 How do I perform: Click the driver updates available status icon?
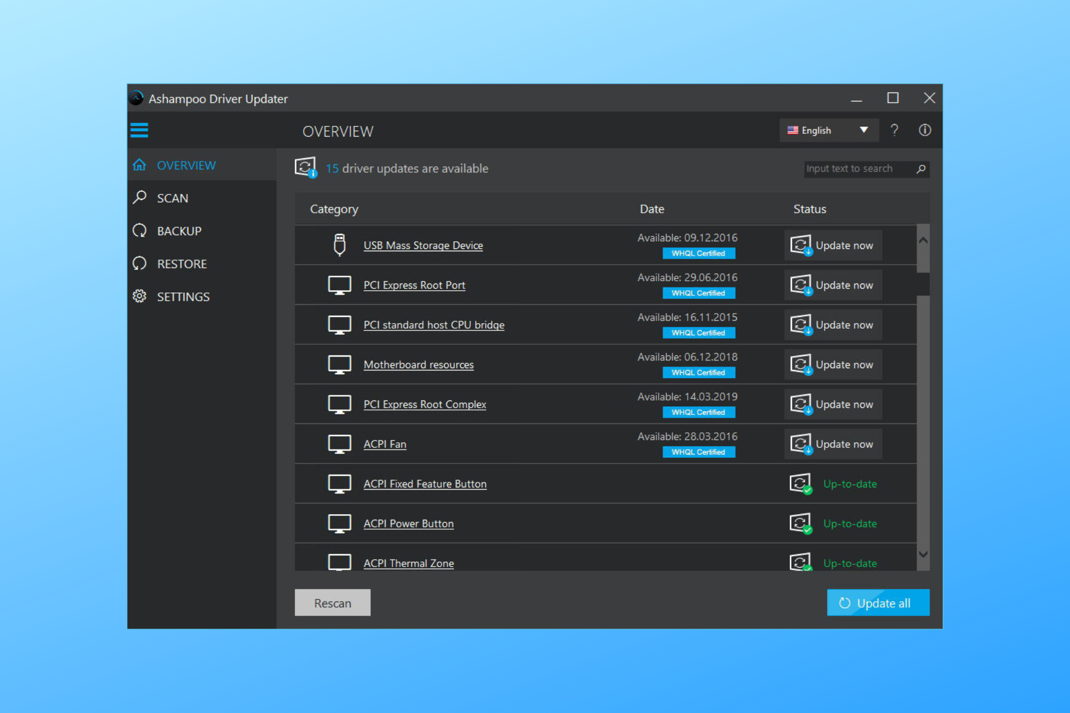306,168
